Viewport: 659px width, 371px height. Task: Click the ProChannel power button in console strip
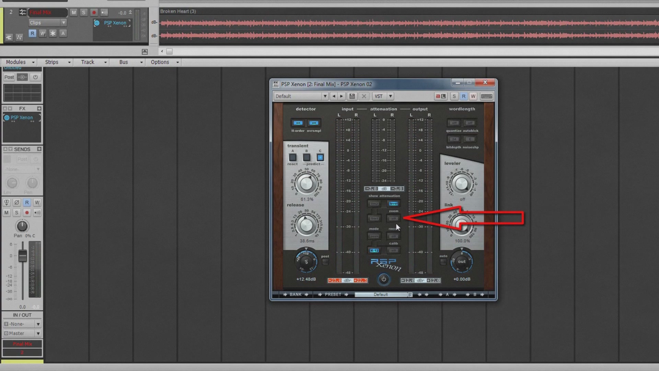[x=35, y=77]
